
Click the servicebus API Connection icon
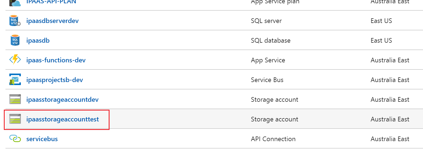coord(15,139)
